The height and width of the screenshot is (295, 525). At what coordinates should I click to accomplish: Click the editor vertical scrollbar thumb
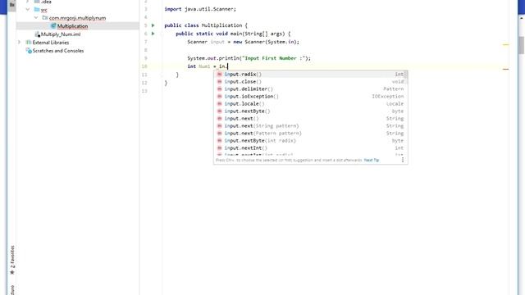(x=522, y=45)
